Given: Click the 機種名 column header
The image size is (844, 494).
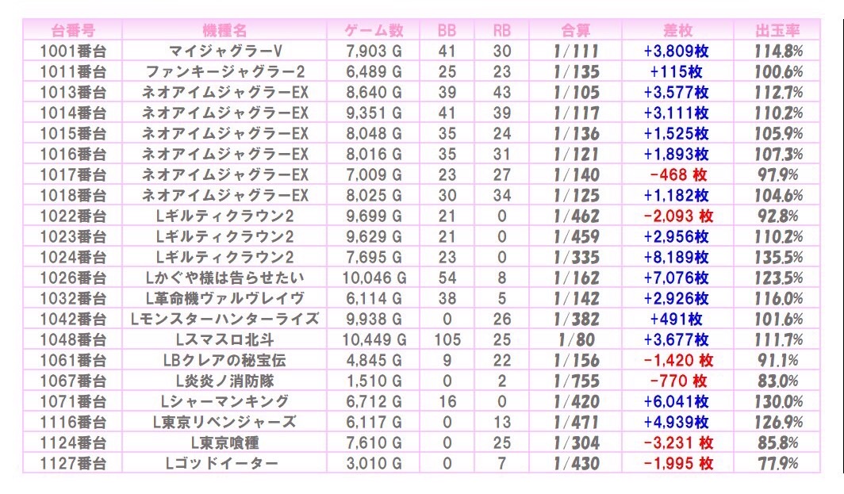Looking at the screenshot, I should point(224,30).
